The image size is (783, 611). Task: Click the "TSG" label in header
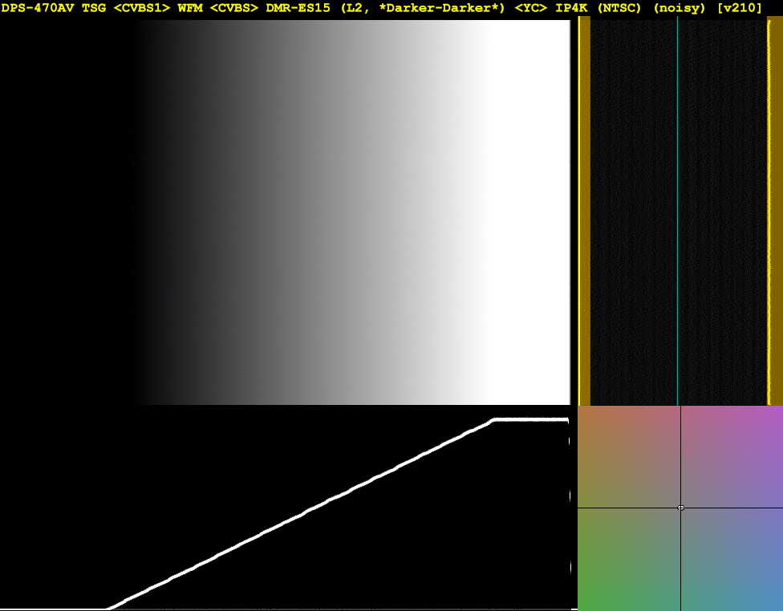click(x=94, y=8)
